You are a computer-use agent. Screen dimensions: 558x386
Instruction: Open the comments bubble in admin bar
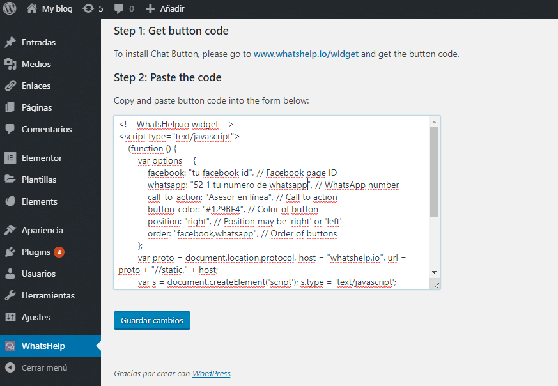[x=119, y=9]
